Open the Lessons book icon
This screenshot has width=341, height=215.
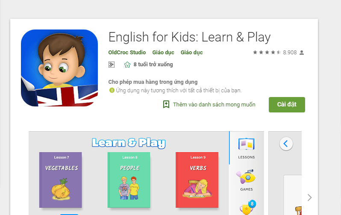pyautogui.click(x=247, y=144)
